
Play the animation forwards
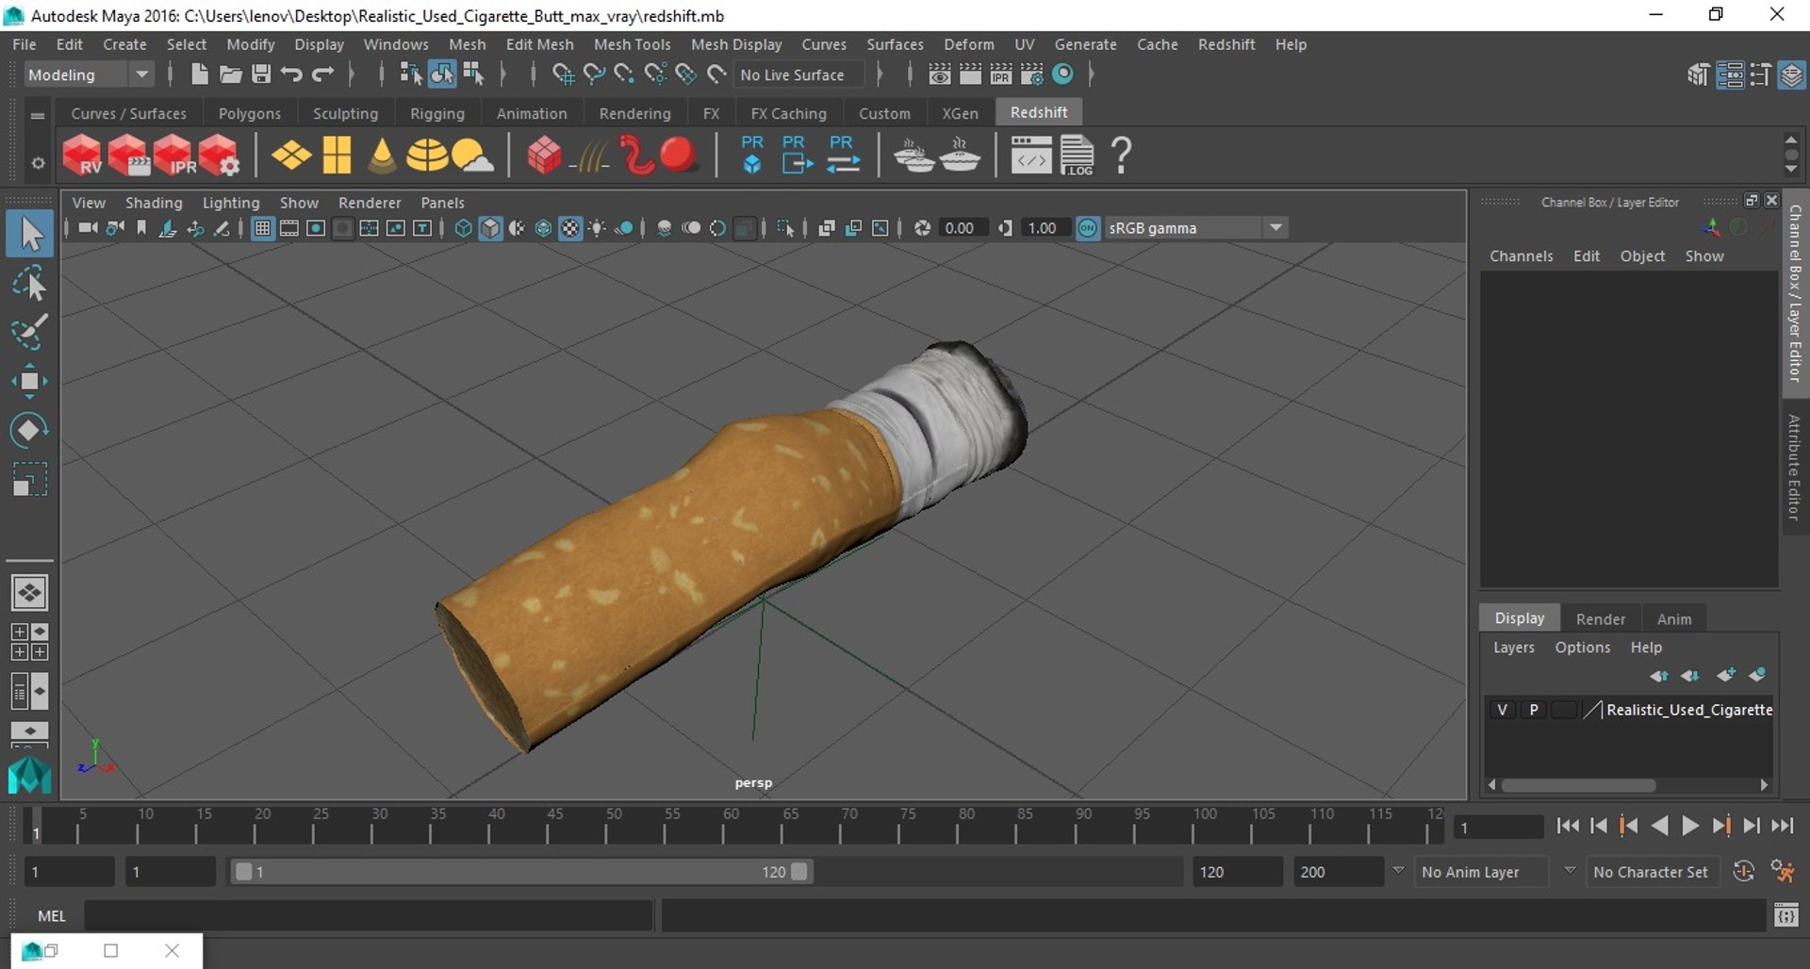click(x=1689, y=826)
